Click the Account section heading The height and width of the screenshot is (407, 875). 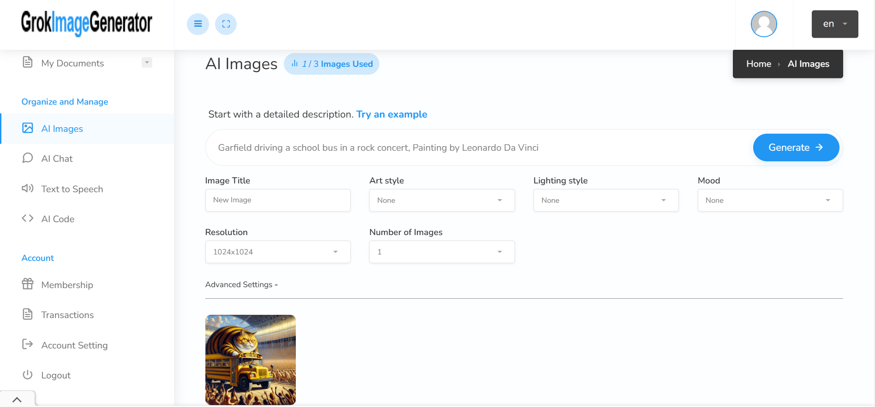click(x=38, y=258)
